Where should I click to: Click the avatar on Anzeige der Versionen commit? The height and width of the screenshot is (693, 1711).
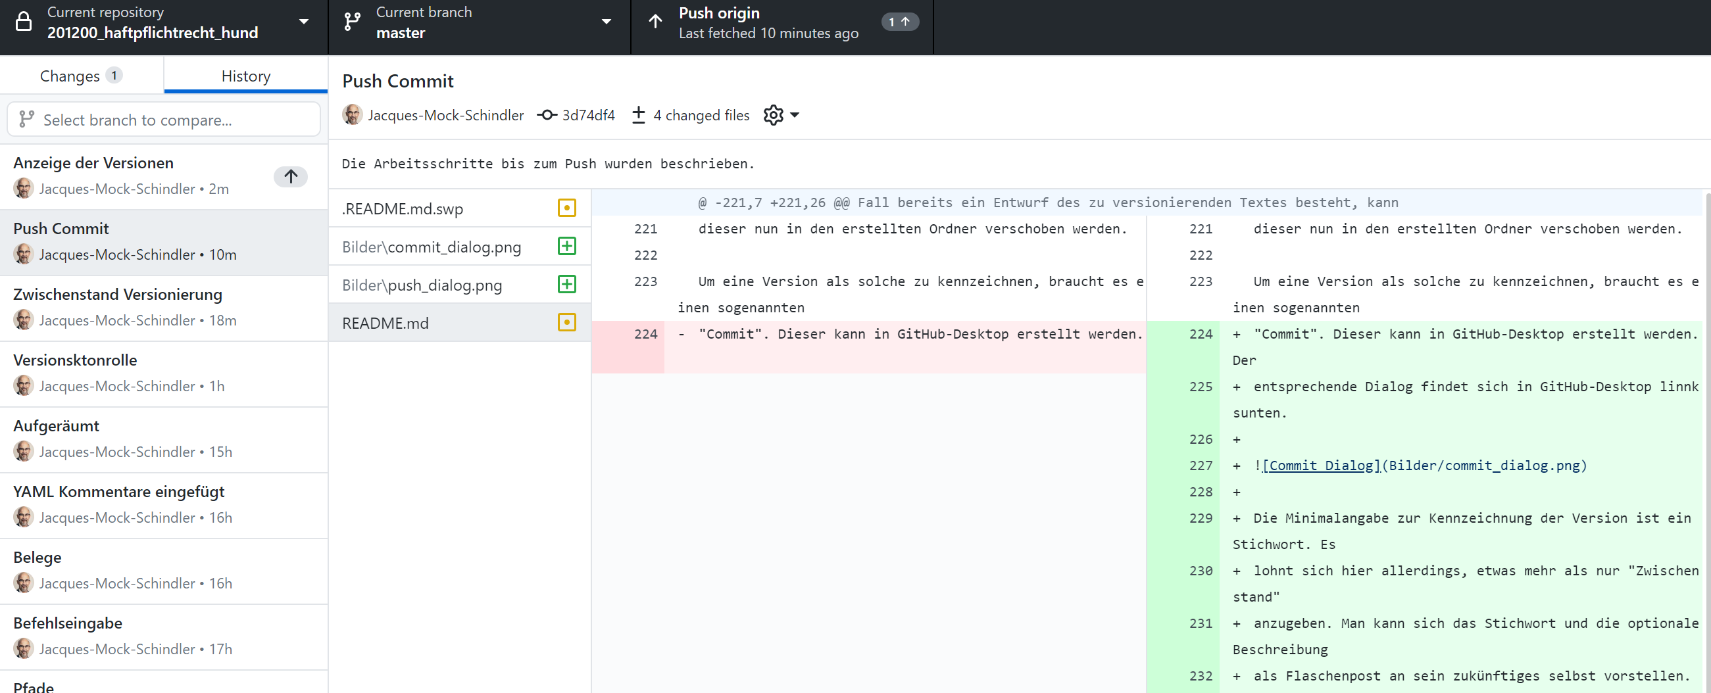24,189
